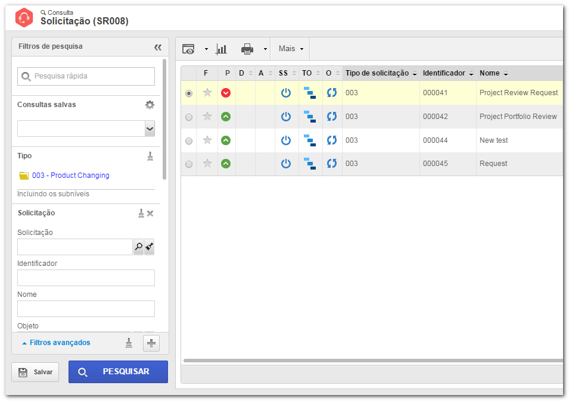Expand the printer options dropdown arrow
Image resolution: width=569 pixels, height=401 pixels.
265,49
